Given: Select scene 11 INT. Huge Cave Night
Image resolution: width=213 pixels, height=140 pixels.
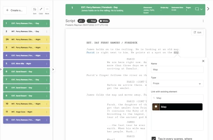Looking at the screenshot, I should tap(26, 112).
